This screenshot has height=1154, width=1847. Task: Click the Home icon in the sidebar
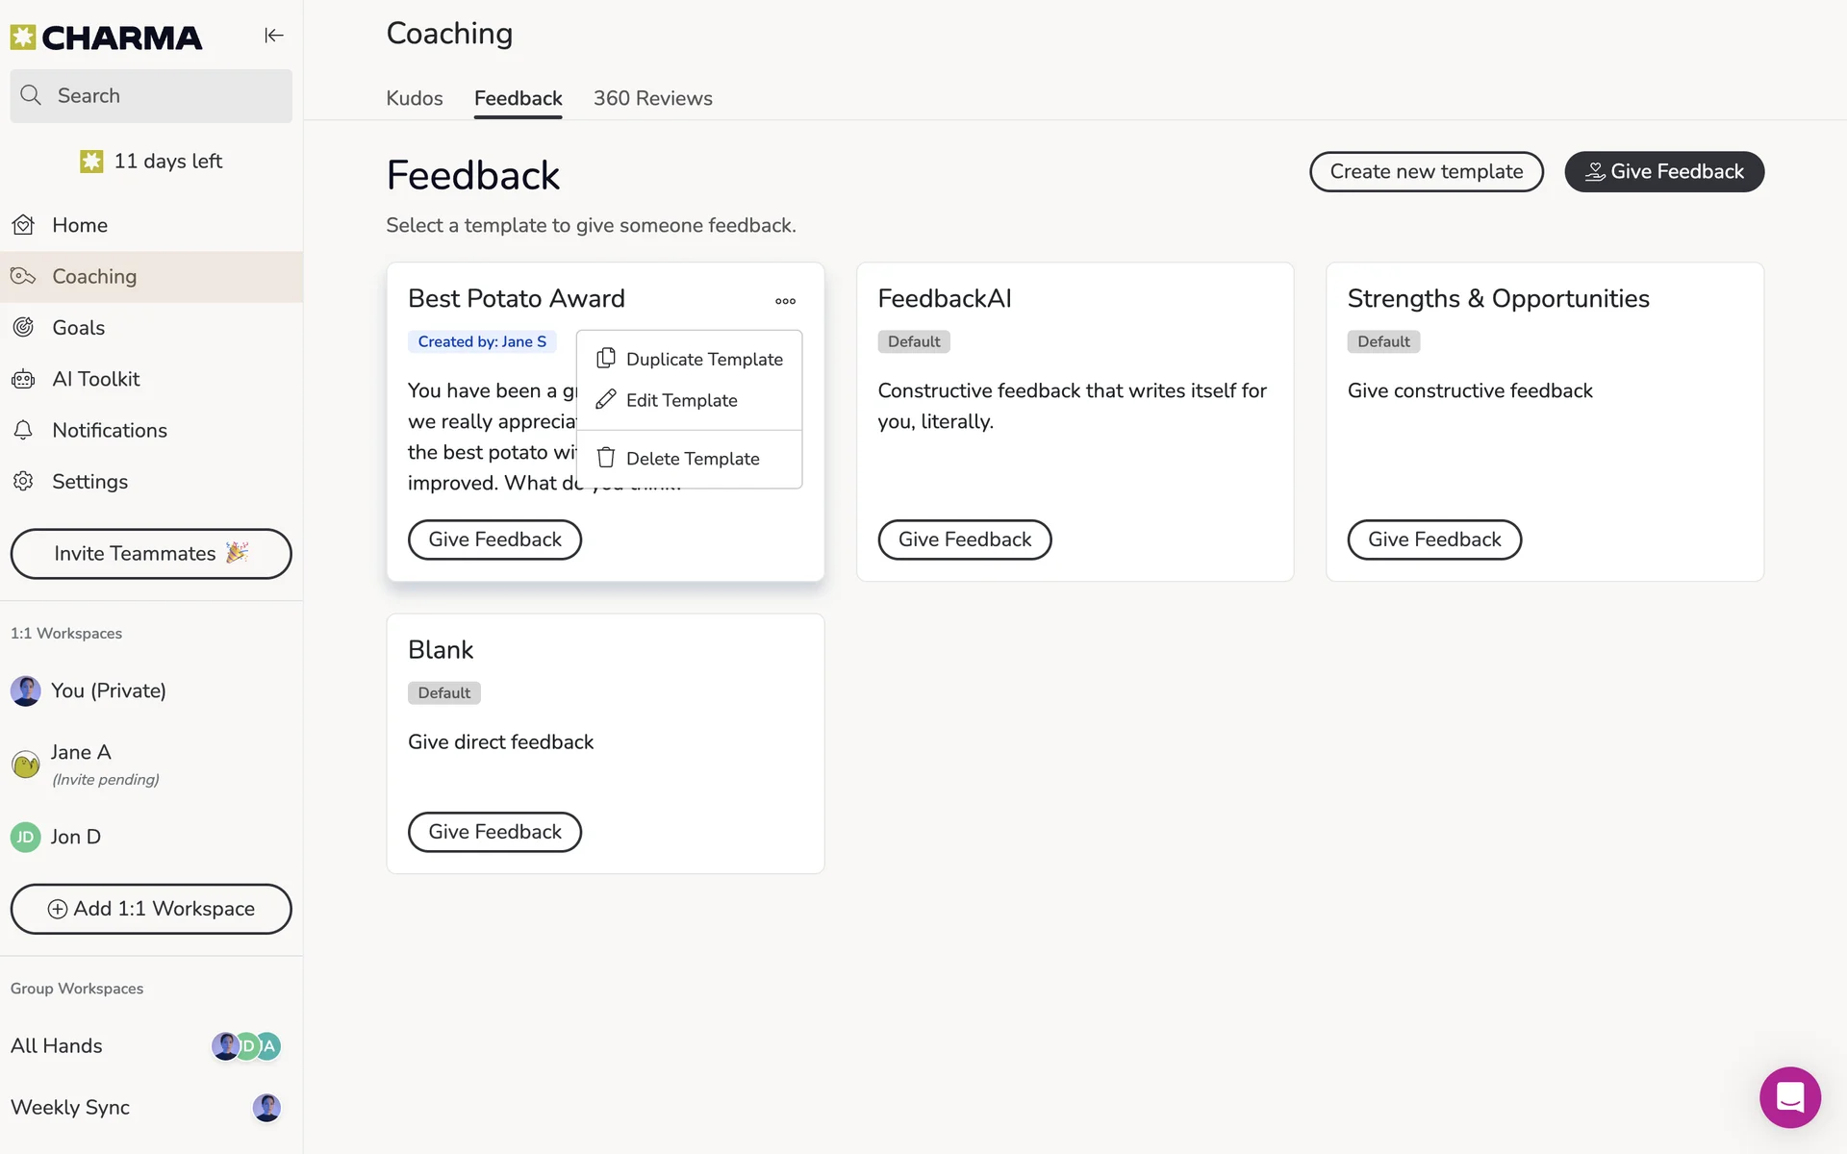pos(24,225)
